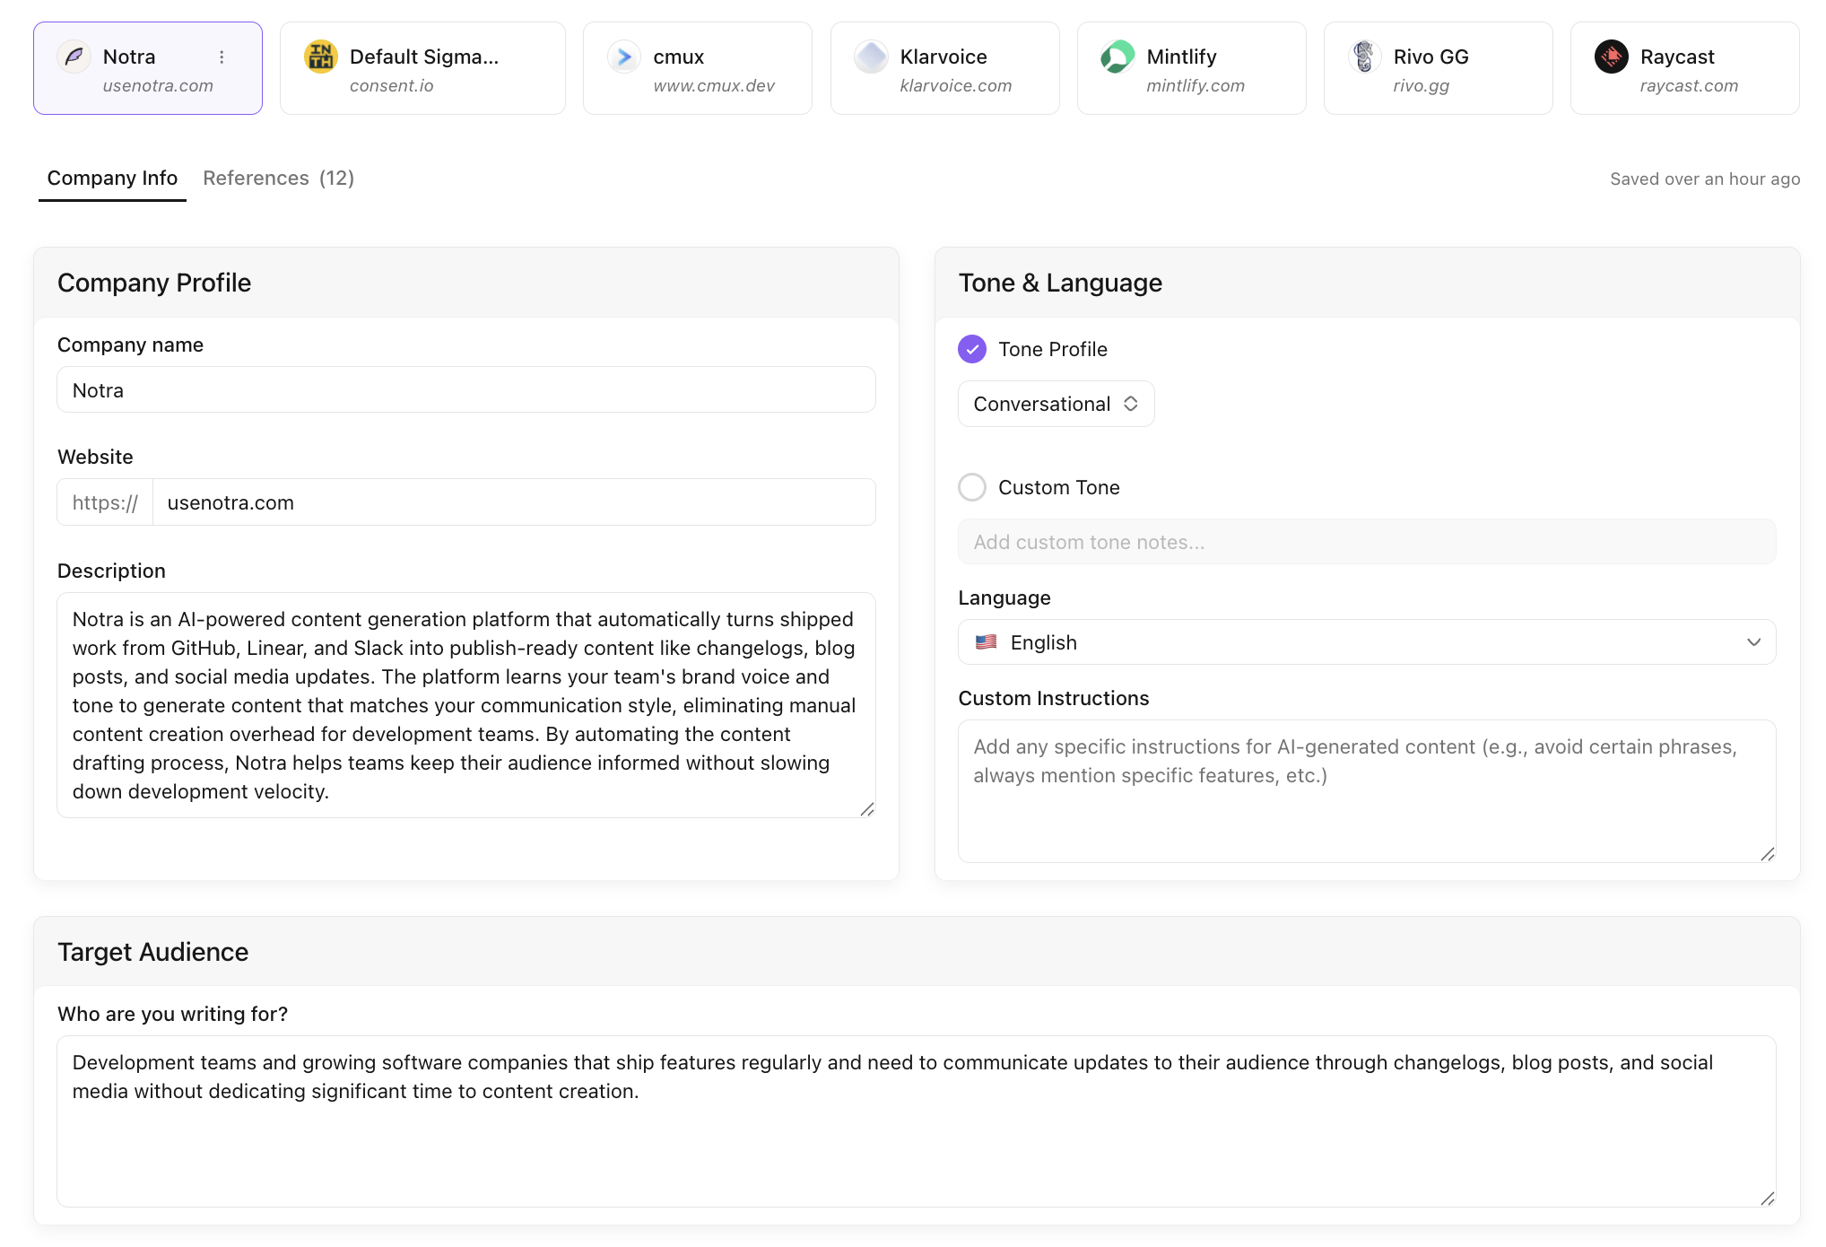The height and width of the screenshot is (1247, 1826).
Task: Grab the Target Audience textarea resize handle
Action: pyautogui.click(x=1767, y=1199)
